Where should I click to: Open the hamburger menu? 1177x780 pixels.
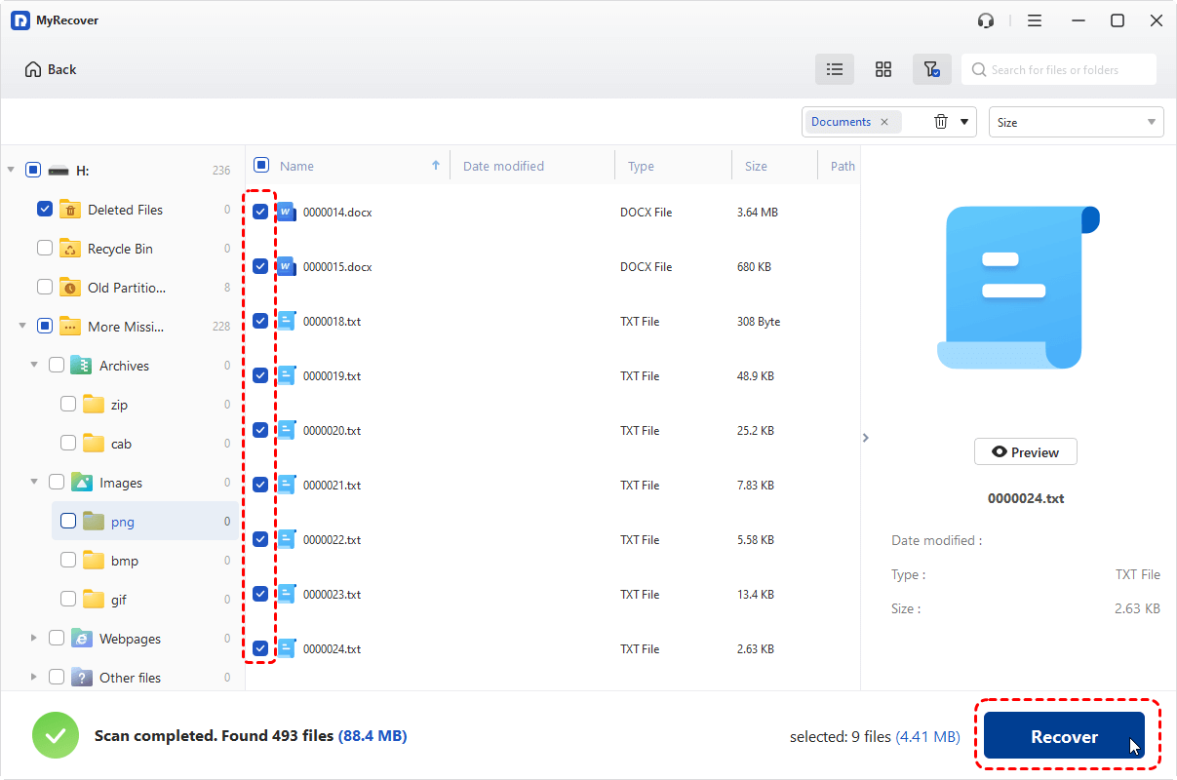[x=1035, y=19]
